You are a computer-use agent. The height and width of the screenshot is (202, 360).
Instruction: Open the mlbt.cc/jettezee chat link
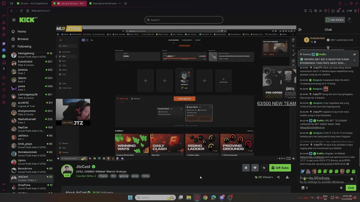pyautogui.click(x=312, y=157)
